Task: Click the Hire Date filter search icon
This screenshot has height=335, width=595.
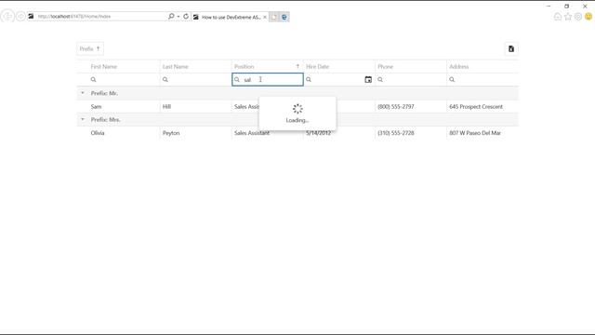Action: click(x=309, y=79)
